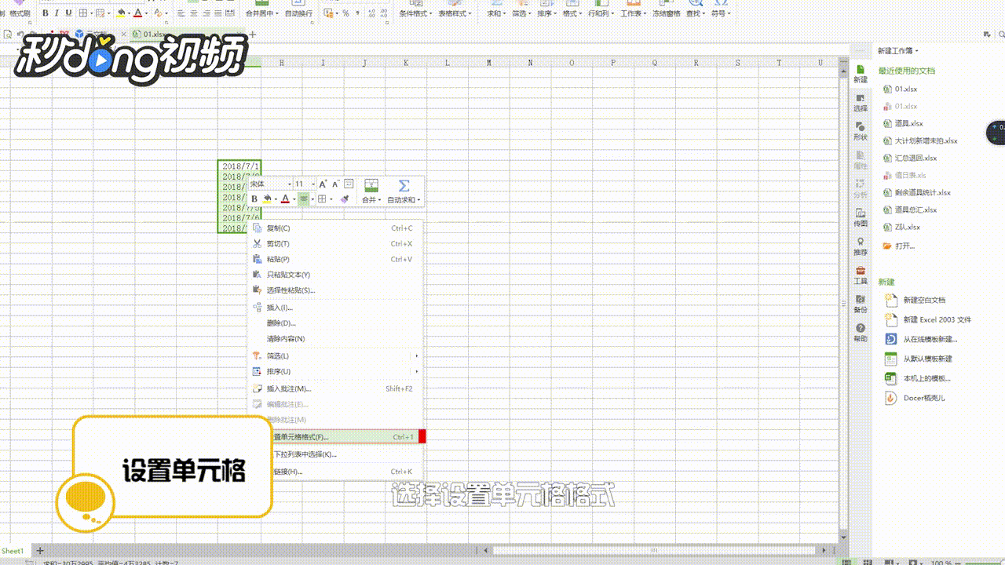Apply underline in the top ribbon

click(x=69, y=13)
